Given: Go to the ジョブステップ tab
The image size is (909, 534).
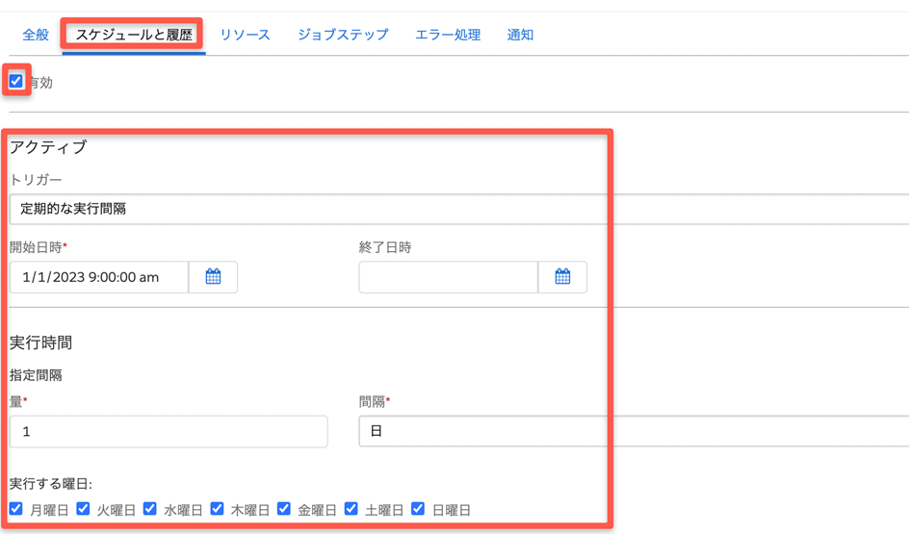Looking at the screenshot, I should tap(343, 35).
